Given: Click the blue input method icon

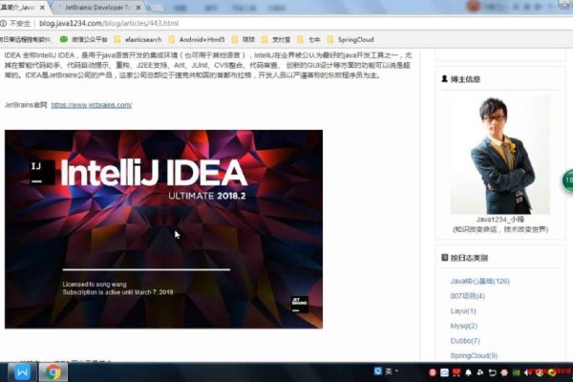Looking at the screenshot, I should [x=378, y=371].
